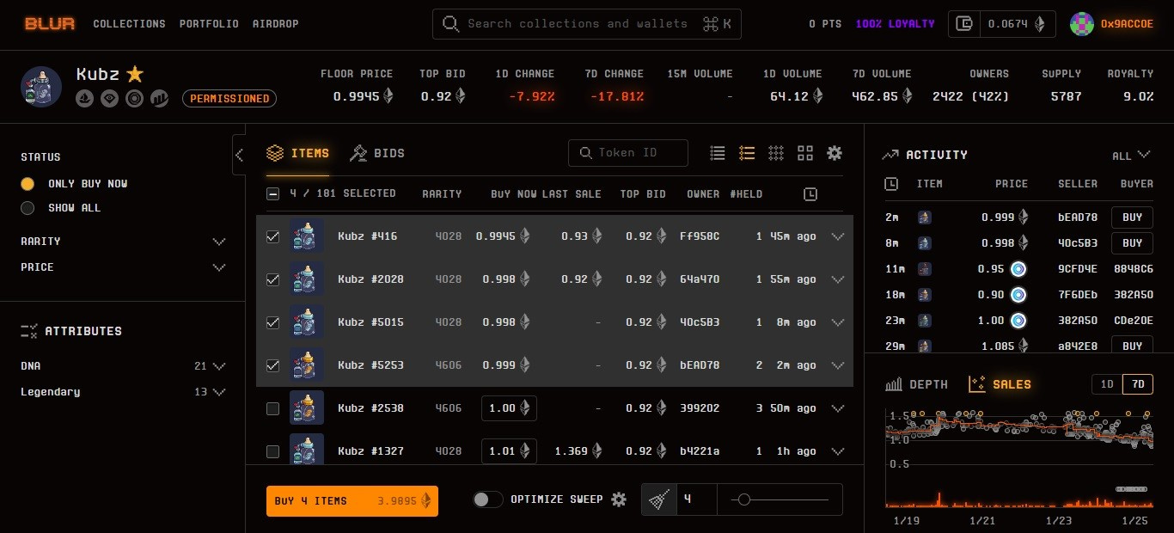Viewport: 1174px width, 533px height.
Task: Click the search magnifier icon in top bar
Action: point(450,24)
